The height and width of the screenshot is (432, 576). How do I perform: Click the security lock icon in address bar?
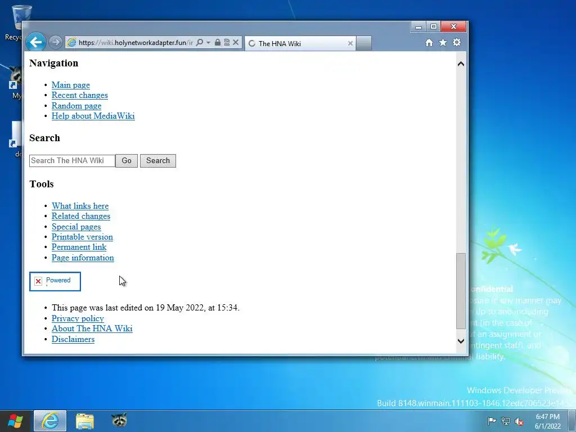[x=218, y=42]
